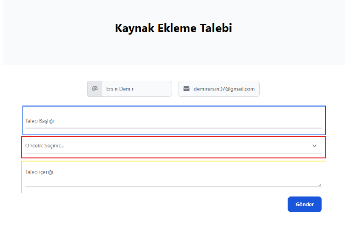
Task: Click the Talep içeriği placeholder label
Action: (39, 172)
